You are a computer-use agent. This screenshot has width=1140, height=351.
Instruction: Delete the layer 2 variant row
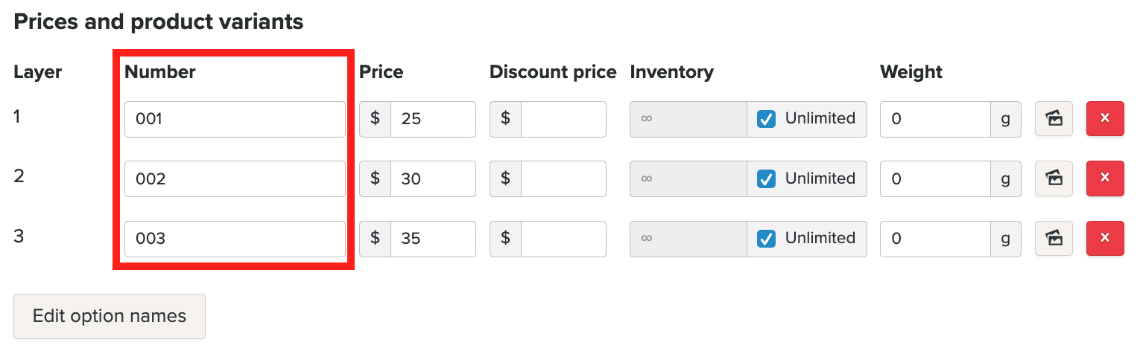click(x=1104, y=178)
